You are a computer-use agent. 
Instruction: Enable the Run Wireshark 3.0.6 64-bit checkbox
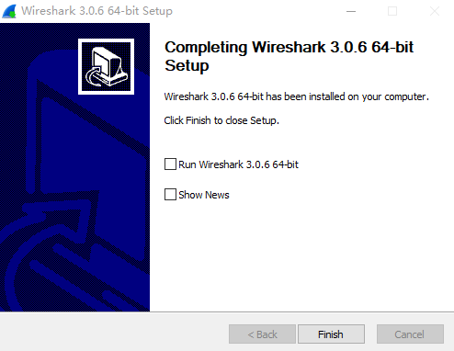[170, 164]
